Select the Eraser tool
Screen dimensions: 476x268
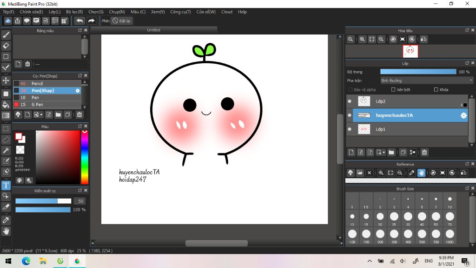coord(6,46)
